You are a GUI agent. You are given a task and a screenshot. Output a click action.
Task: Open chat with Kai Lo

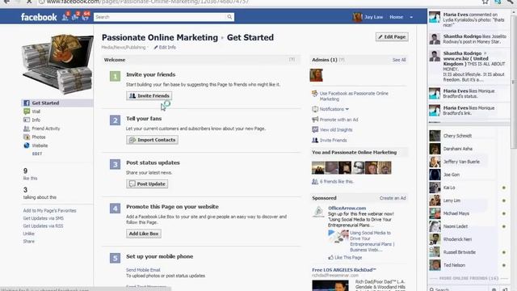[x=469, y=188]
